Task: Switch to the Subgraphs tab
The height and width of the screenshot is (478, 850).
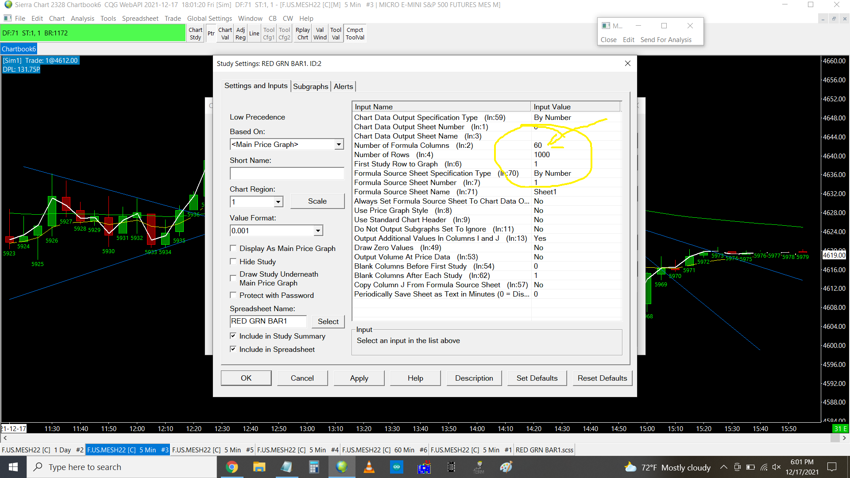Action: (x=310, y=86)
